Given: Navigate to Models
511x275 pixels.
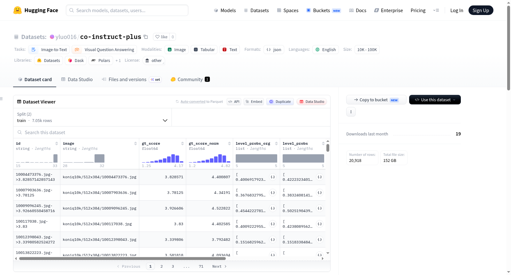Looking at the screenshot, I should (x=225, y=10).
